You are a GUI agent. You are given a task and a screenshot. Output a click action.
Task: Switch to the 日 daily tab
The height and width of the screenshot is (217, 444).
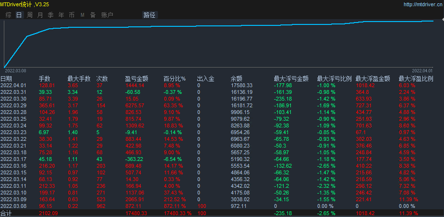(x=19, y=15)
